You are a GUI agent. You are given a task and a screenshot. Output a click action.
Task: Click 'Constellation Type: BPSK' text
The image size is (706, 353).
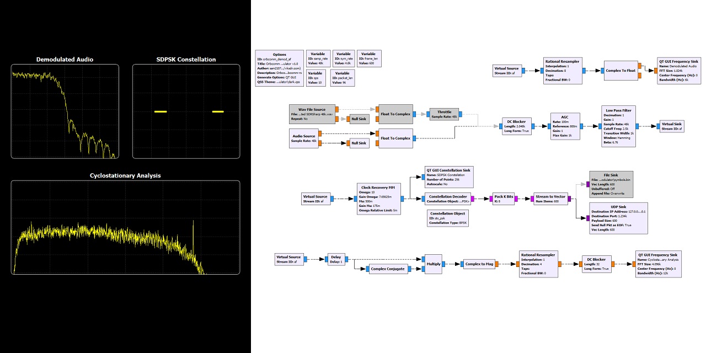[447, 223]
